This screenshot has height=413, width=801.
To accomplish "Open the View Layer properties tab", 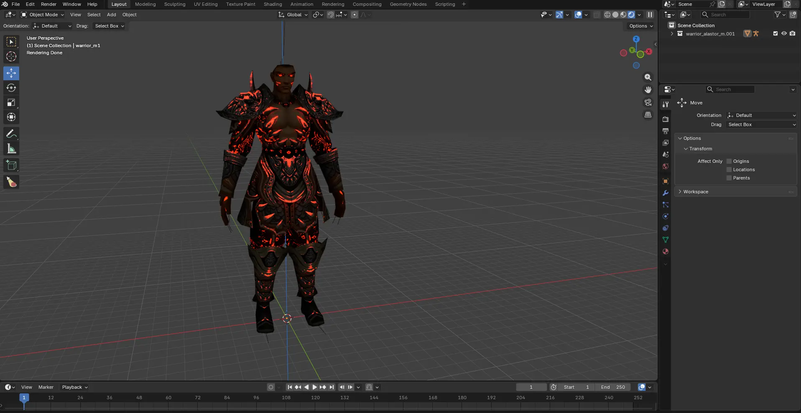I will (666, 142).
